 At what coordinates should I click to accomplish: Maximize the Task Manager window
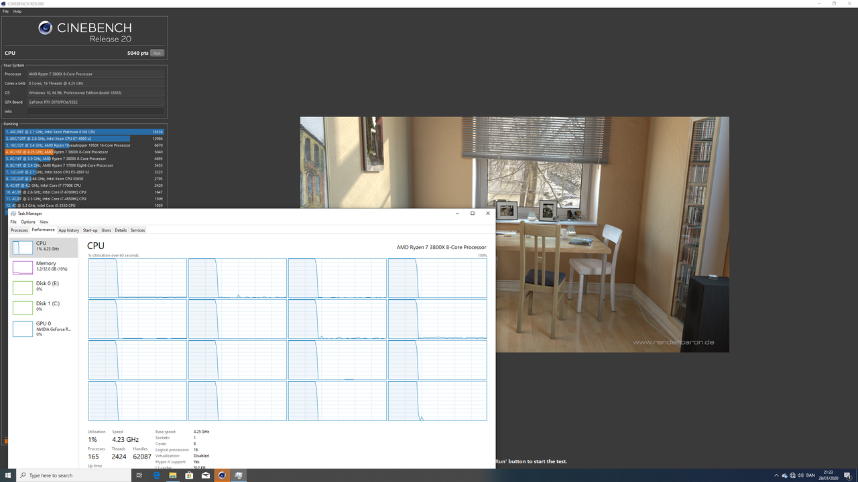pyautogui.click(x=473, y=214)
